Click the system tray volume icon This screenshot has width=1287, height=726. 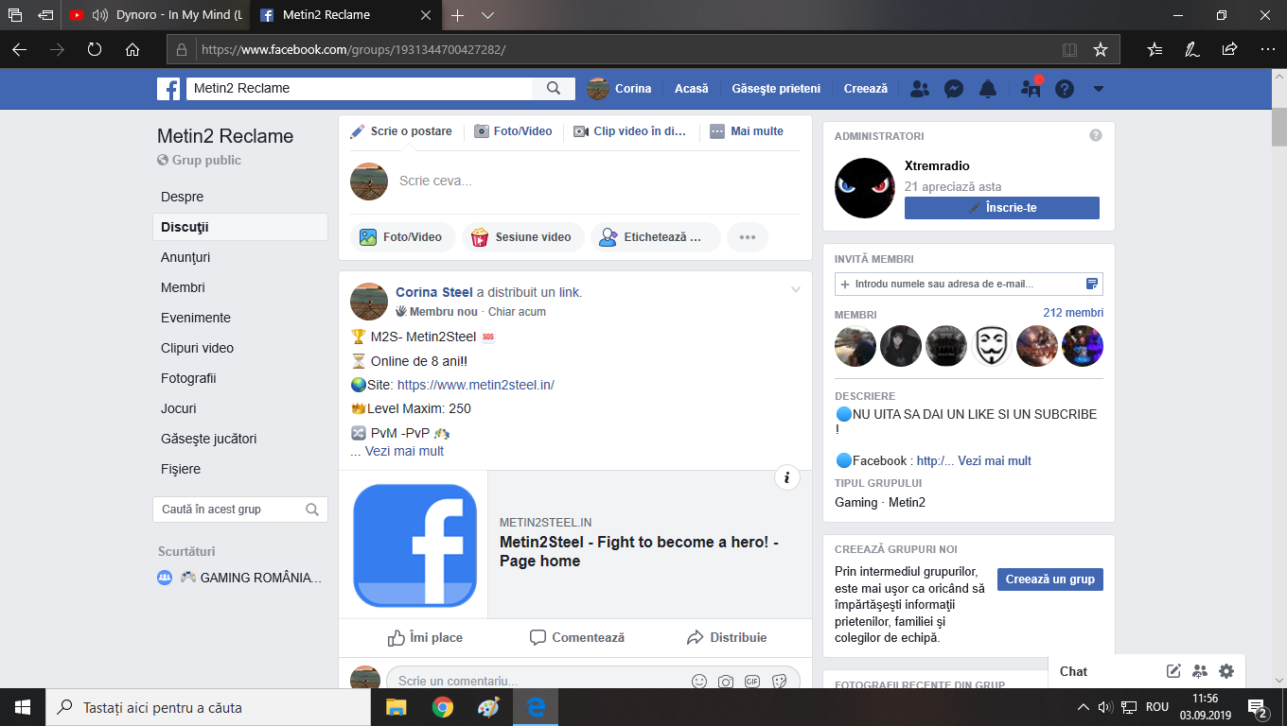click(1104, 707)
